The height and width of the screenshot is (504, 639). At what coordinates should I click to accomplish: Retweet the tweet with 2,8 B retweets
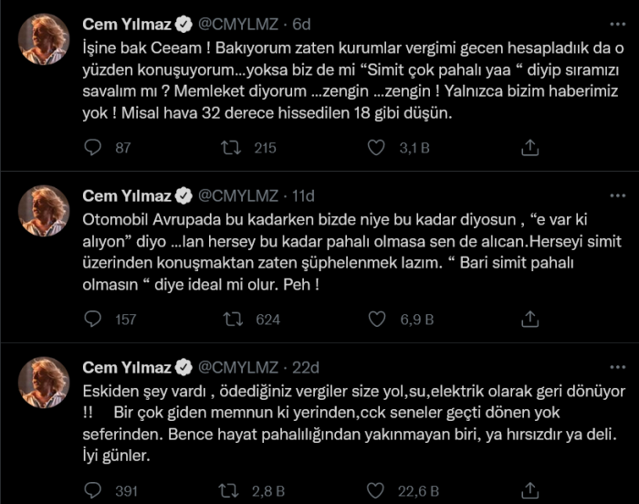tap(232, 490)
